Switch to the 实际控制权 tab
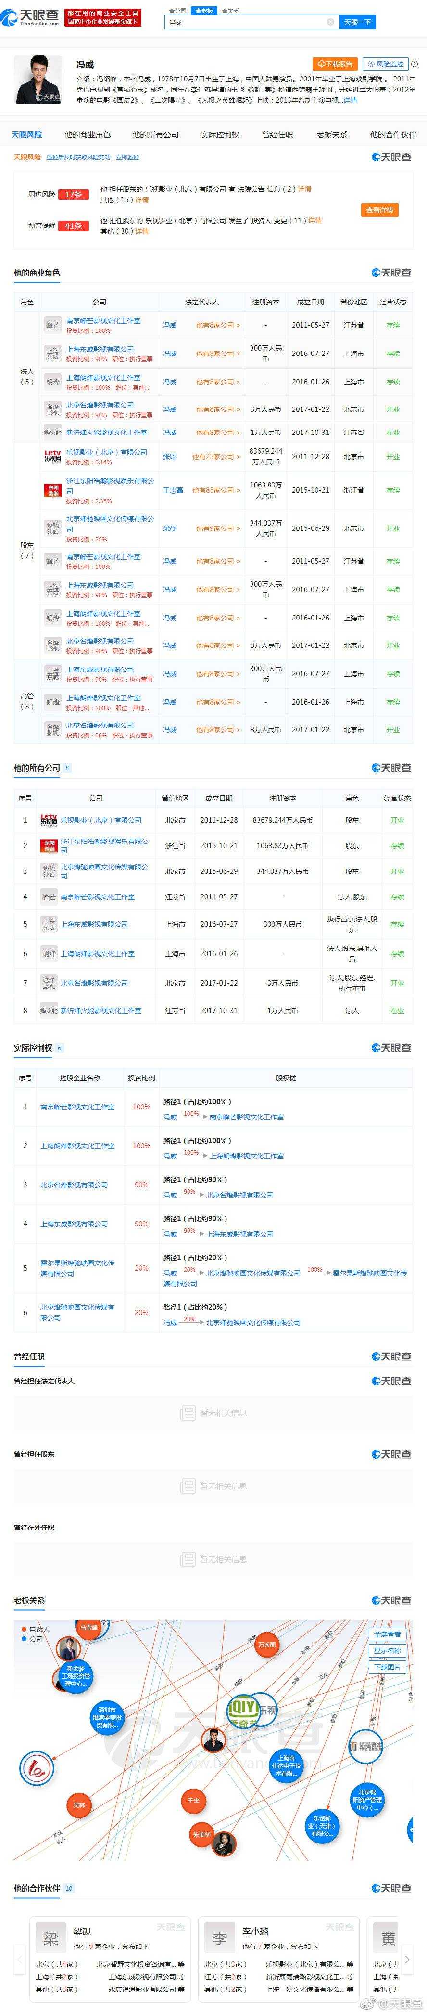427x2014 pixels. 219,134
